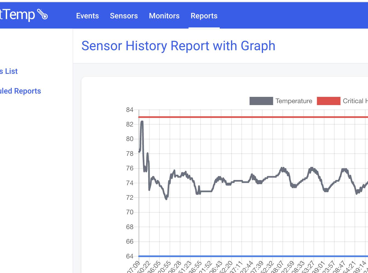The height and width of the screenshot is (273, 368).
Task: Click the Sensor History Report heading
Action: coord(178,46)
